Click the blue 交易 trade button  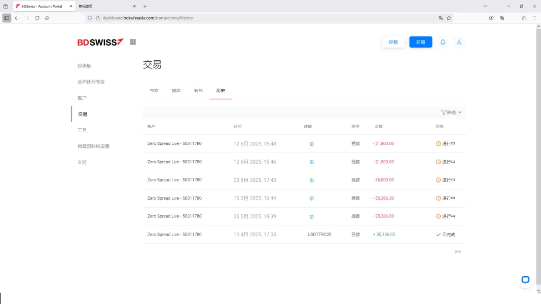click(420, 42)
